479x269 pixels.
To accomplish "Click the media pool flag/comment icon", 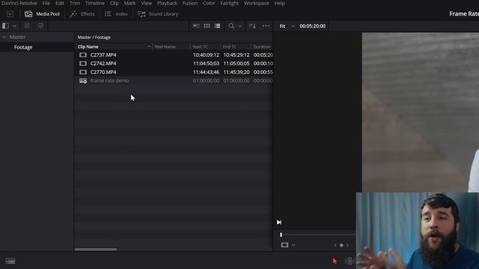I will point(40,26).
